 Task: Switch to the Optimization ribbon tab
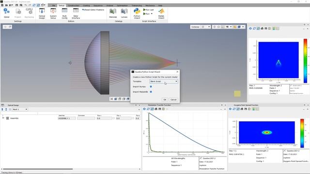coord(123,5)
